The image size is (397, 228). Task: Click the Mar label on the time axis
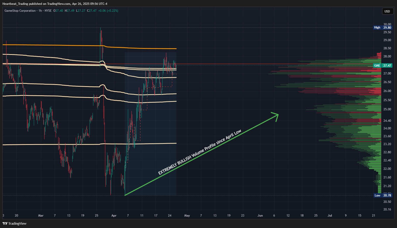(41, 216)
